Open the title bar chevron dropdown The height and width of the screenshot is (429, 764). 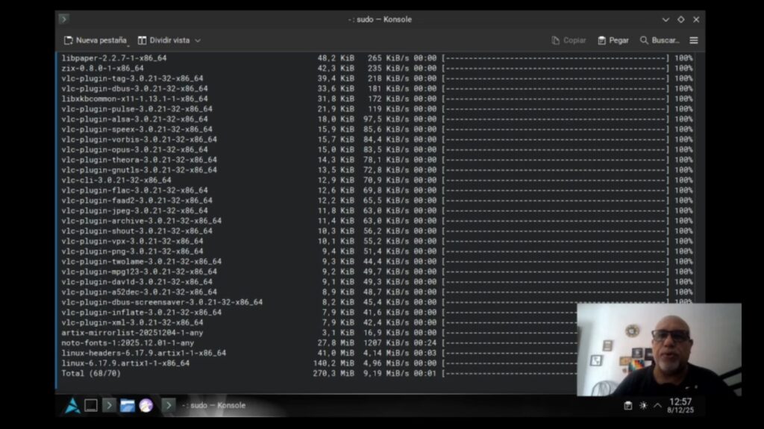click(666, 19)
